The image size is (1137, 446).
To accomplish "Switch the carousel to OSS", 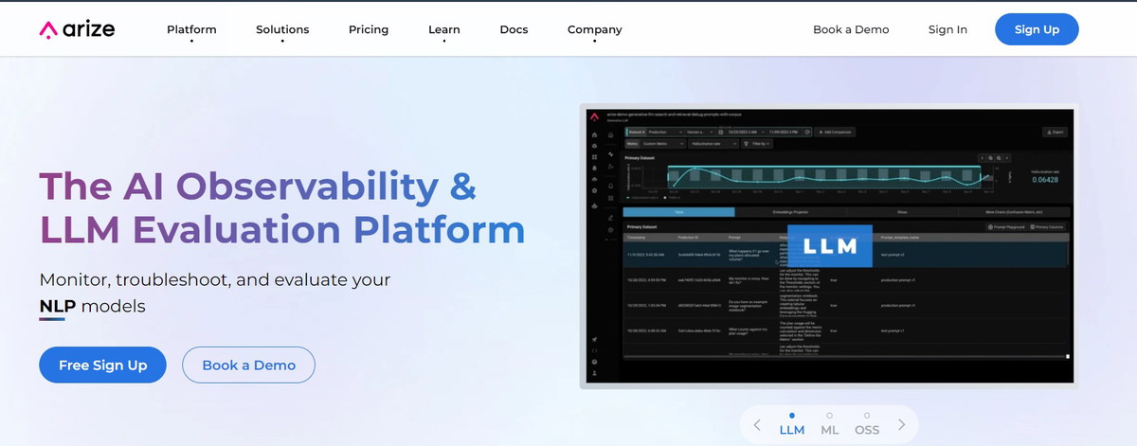I will click(x=867, y=424).
